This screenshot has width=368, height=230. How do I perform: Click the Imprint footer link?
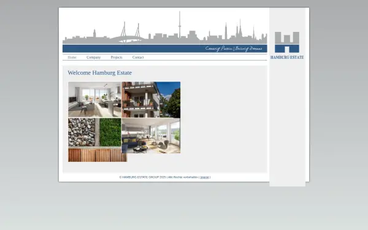[204, 177]
